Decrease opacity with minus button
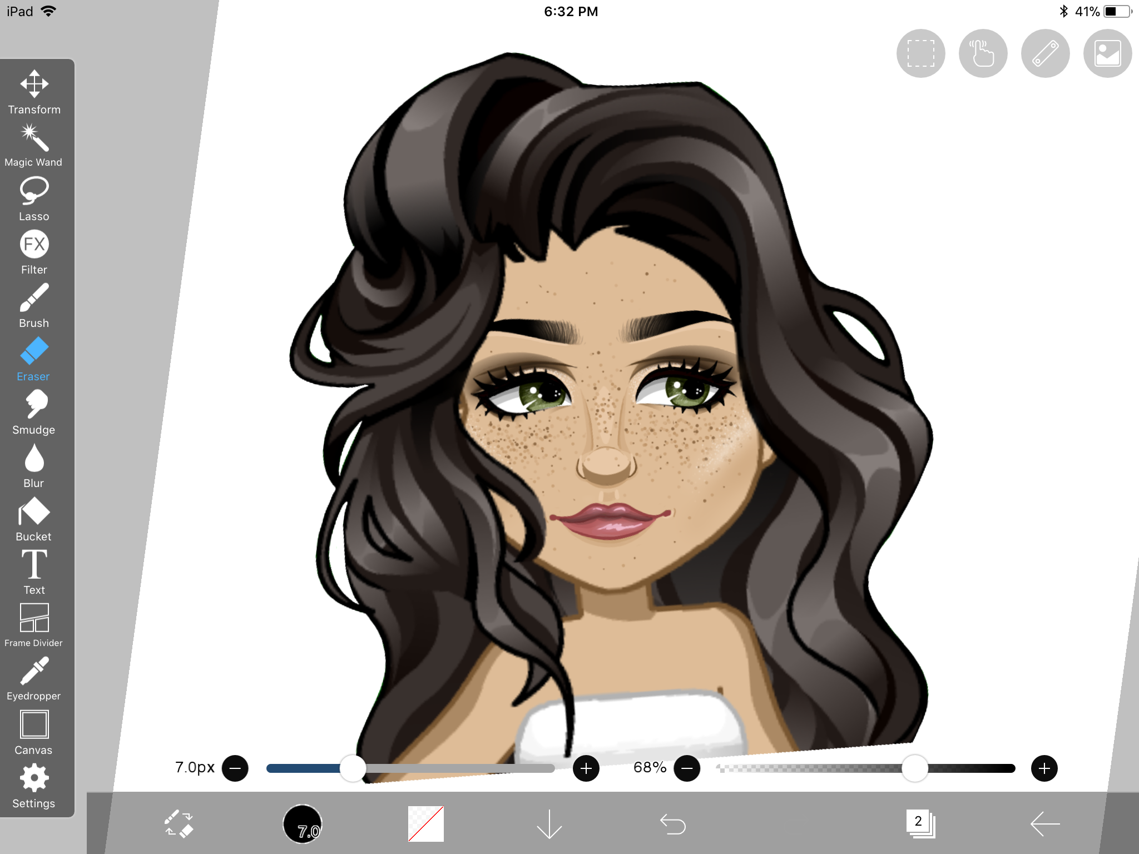 point(687,768)
